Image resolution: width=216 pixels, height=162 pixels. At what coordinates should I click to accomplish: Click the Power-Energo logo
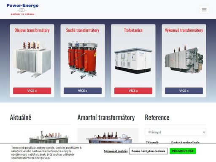pos(22,9)
